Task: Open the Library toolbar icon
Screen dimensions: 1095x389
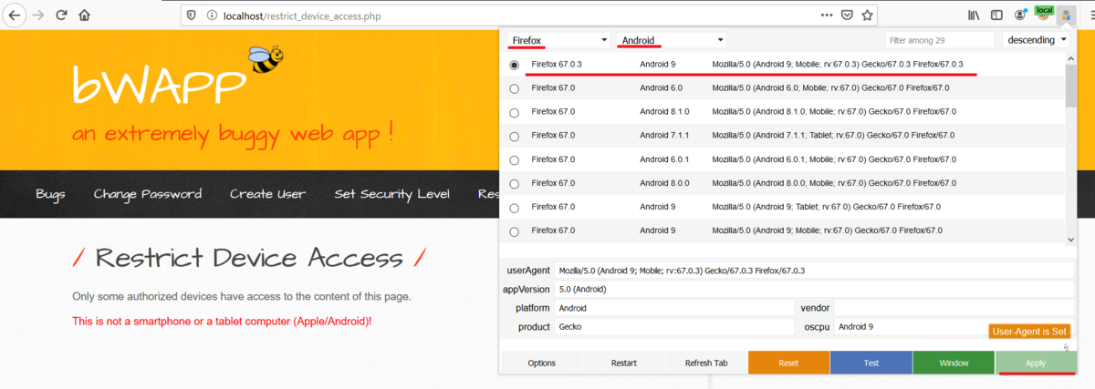Action: pos(974,15)
